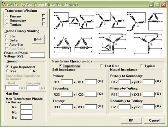Choose Auto-Star winding type

point(6,44)
